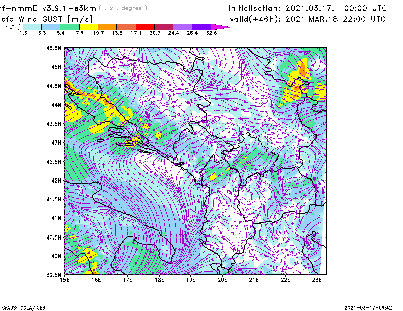
Task: Click the timestamp 2021-03-17-09:42
Action: pos(368,308)
